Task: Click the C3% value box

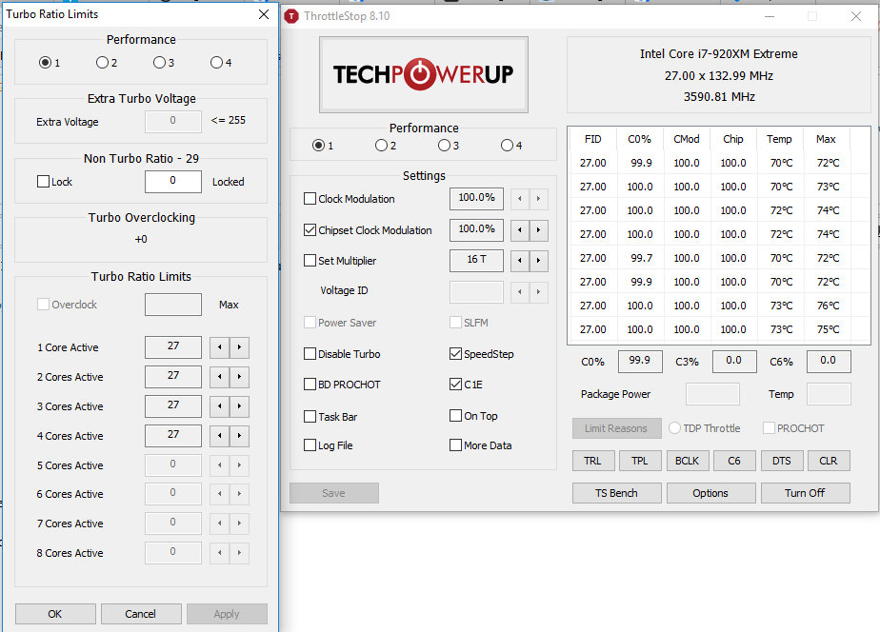Action: [734, 361]
